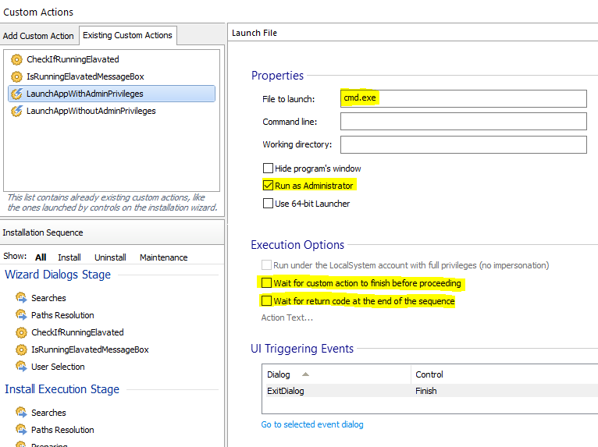Click into the Command line input field
The width and height of the screenshot is (598, 447).
(463, 122)
